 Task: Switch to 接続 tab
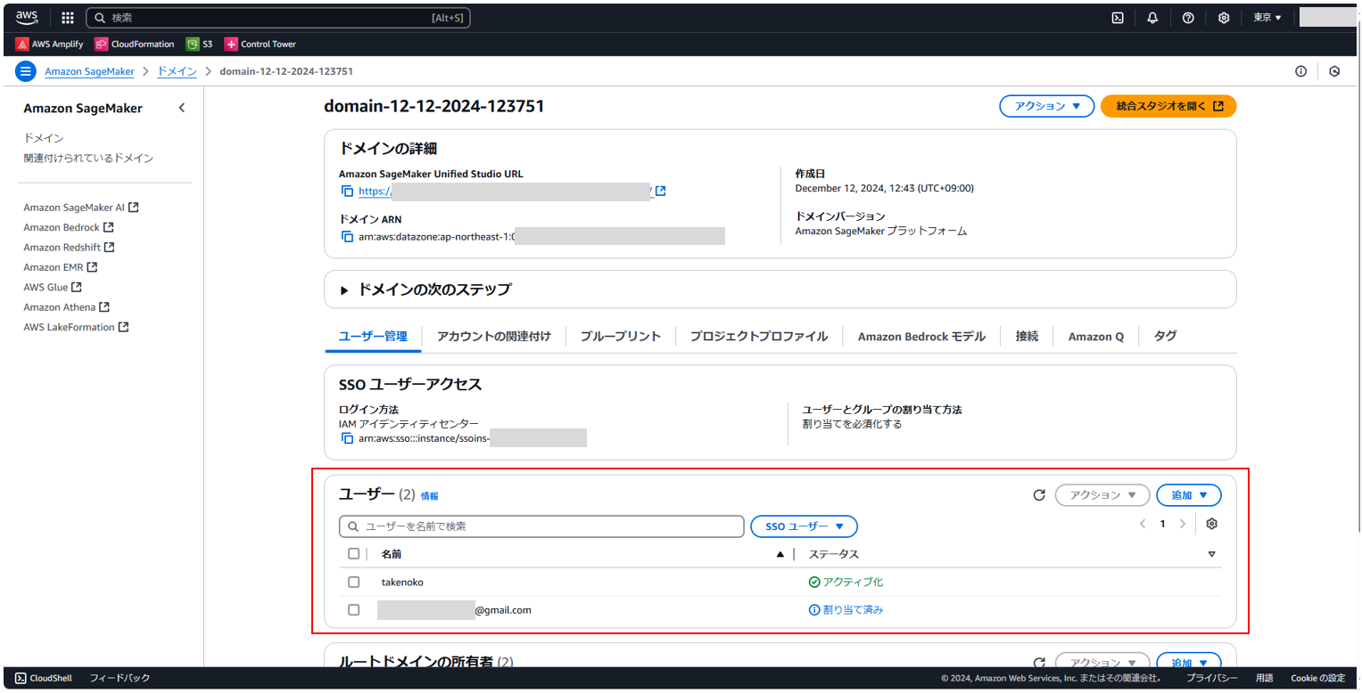click(x=1027, y=336)
